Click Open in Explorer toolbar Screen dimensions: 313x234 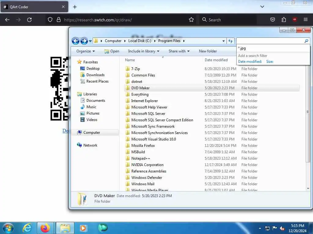click(112, 51)
